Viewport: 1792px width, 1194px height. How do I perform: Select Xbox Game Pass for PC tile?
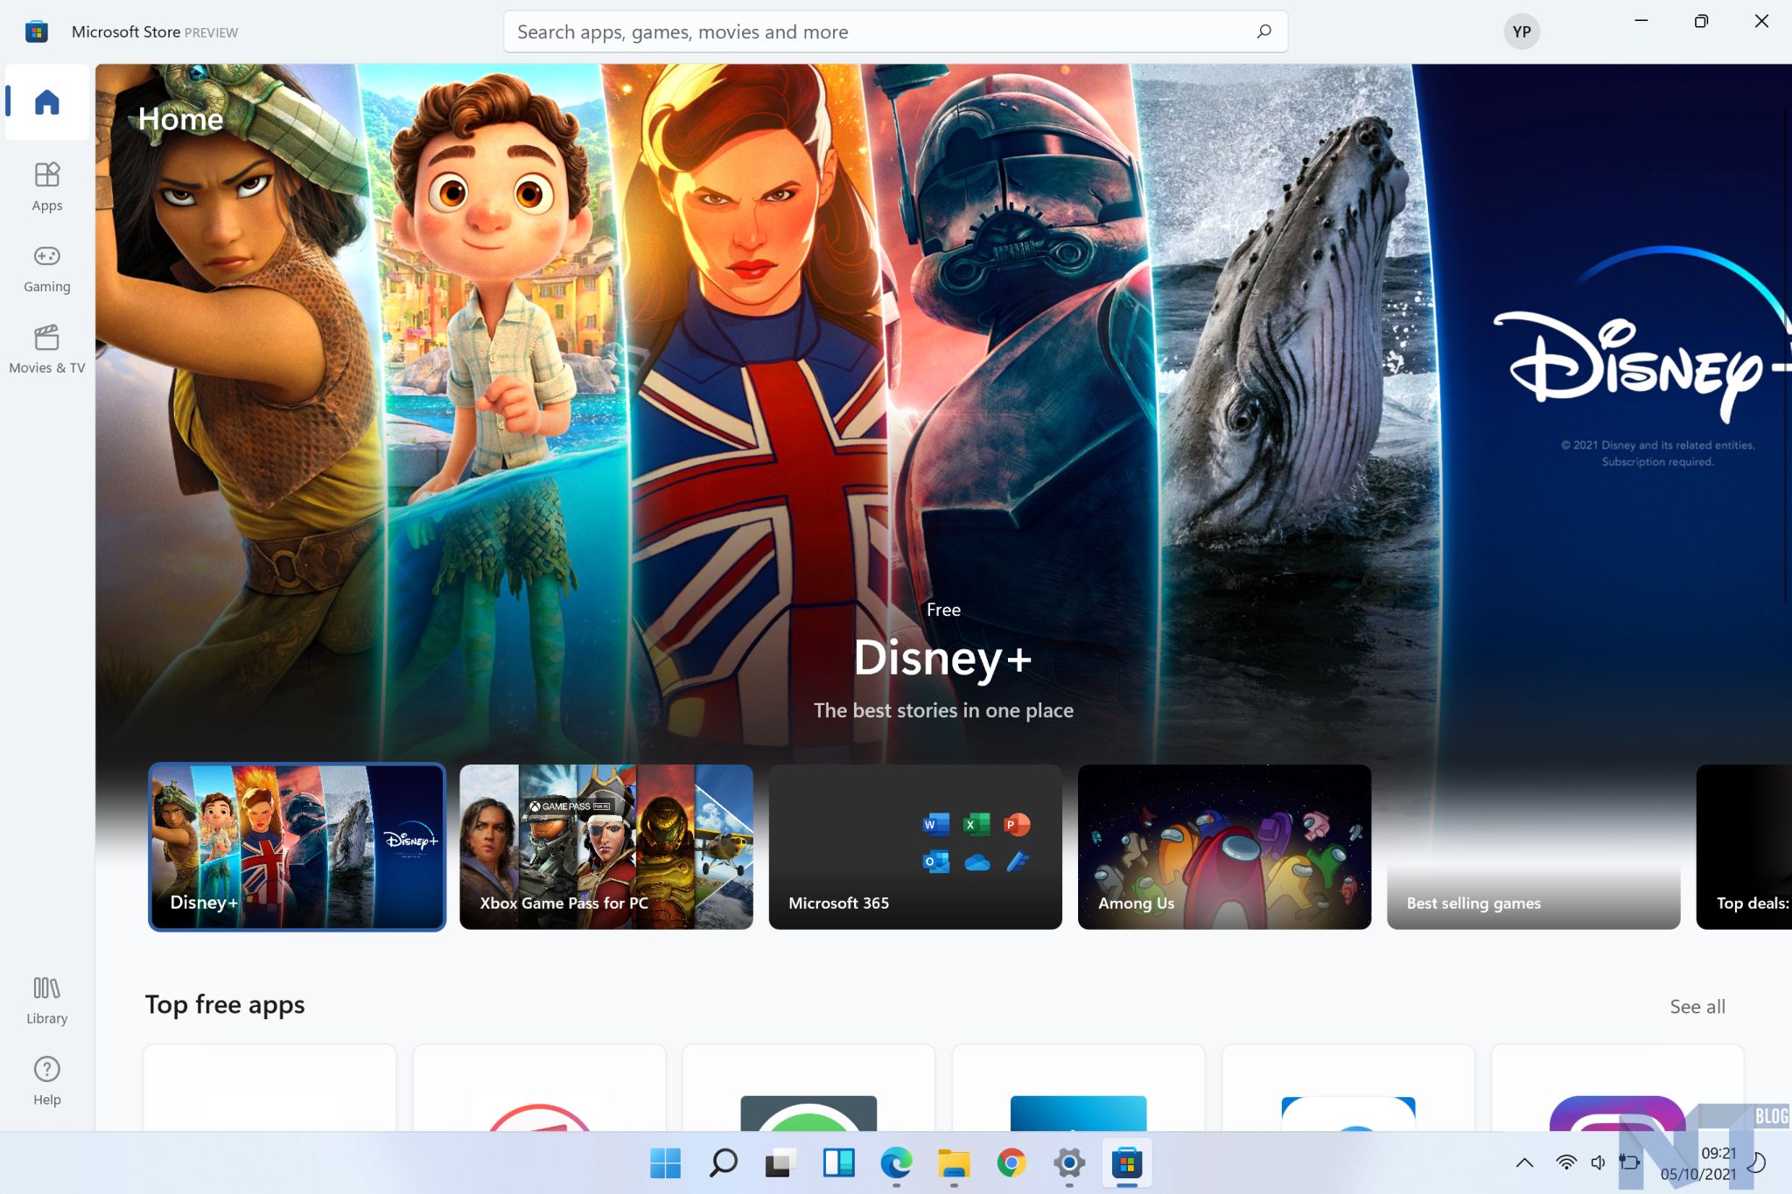click(x=605, y=846)
